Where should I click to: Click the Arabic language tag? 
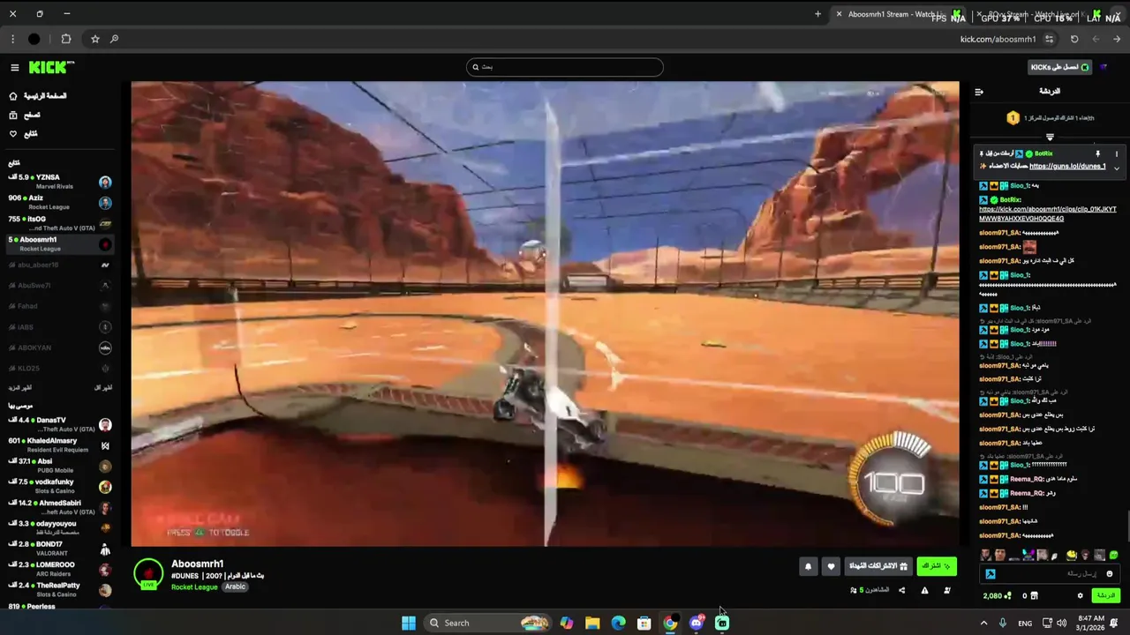[235, 586]
